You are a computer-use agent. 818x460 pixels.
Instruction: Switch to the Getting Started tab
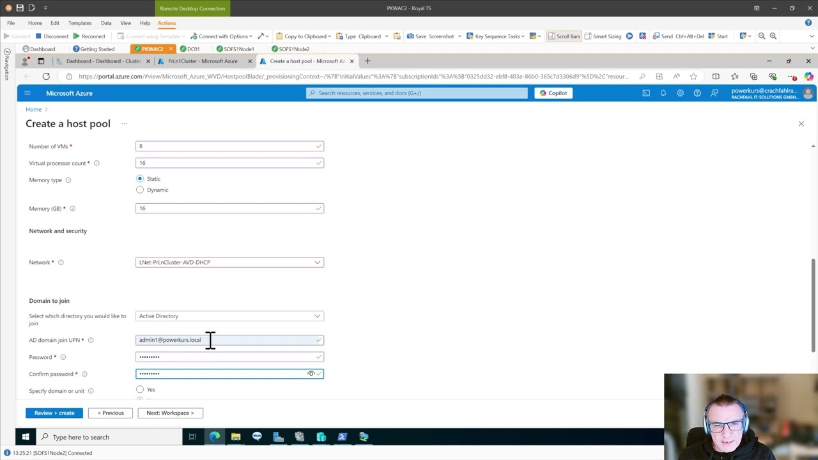(94, 49)
